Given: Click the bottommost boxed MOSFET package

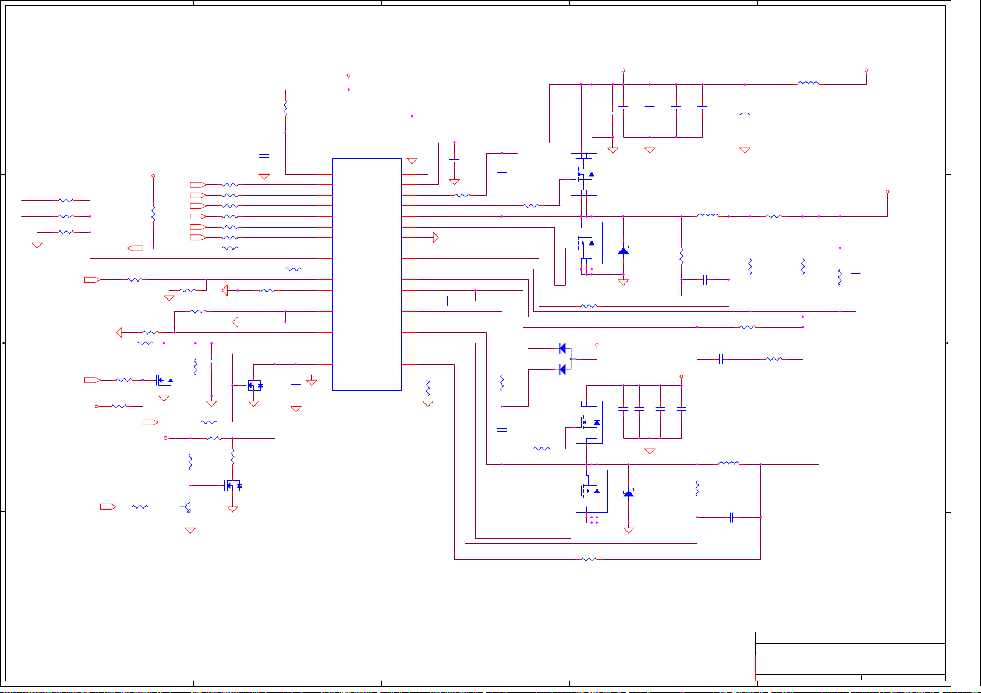Looking at the screenshot, I should coord(592,491).
